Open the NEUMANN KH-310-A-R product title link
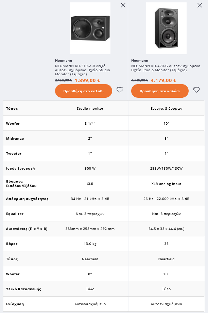This screenshot has height=313, width=208. [82, 70]
